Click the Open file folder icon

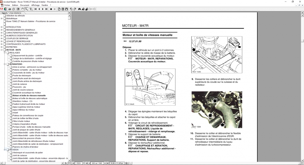click(x=10, y=9)
